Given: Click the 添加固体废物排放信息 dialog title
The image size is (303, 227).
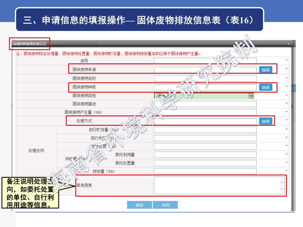Looking at the screenshot, I should tap(30, 44).
